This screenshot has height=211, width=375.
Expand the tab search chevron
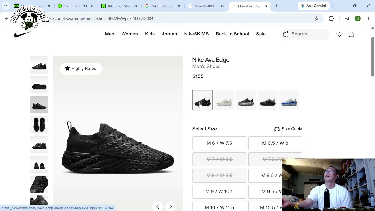pyautogui.click(x=6, y=6)
